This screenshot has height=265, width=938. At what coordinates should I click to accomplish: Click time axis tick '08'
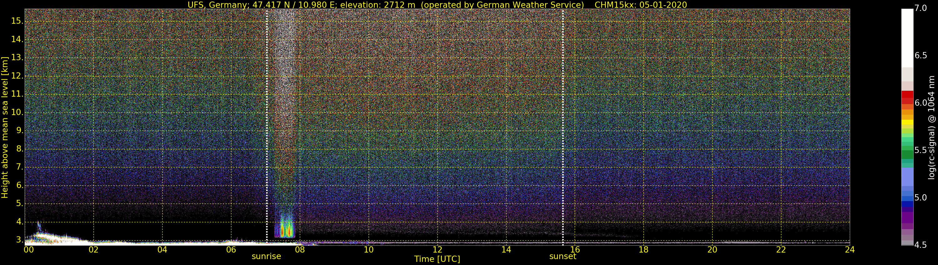click(300, 249)
